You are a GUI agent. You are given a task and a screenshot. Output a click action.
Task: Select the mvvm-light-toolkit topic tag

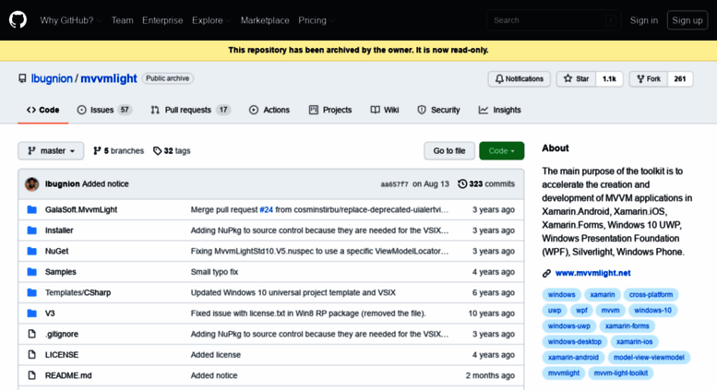621,373
